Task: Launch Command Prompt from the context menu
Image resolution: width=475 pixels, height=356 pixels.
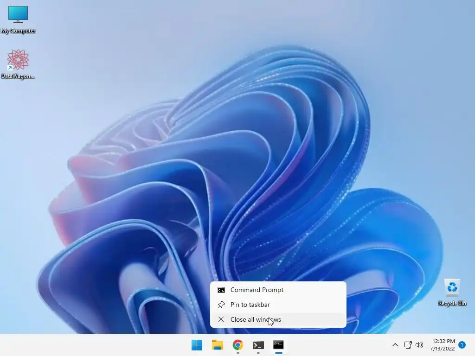Action: (x=278, y=290)
